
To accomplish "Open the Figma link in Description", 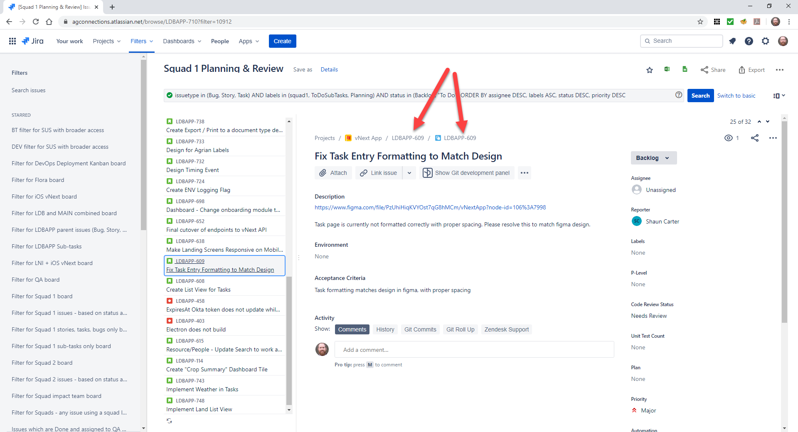I will 430,207.
